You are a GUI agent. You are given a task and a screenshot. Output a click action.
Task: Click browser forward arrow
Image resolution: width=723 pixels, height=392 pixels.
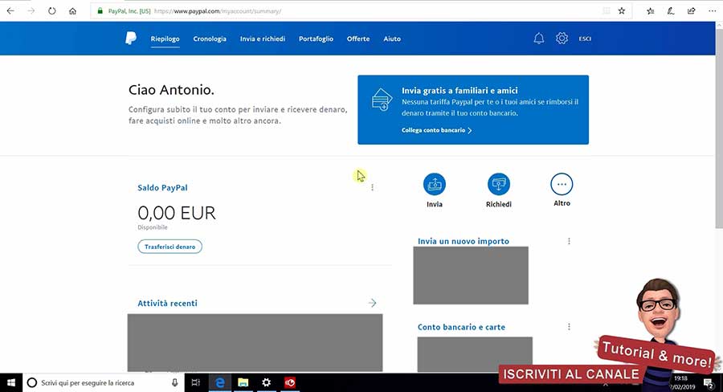click(x=31, y=10)
